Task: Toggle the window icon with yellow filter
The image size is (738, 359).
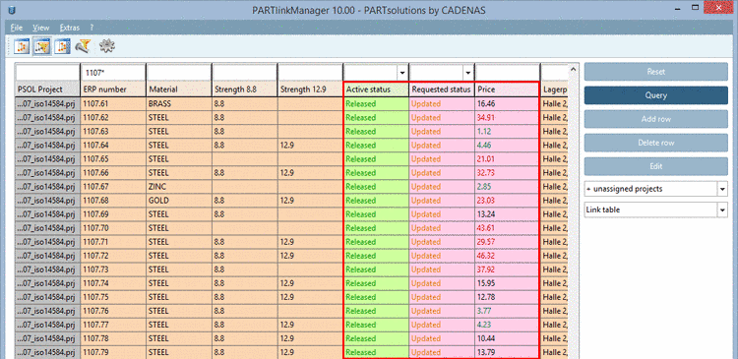Action: 41,46
